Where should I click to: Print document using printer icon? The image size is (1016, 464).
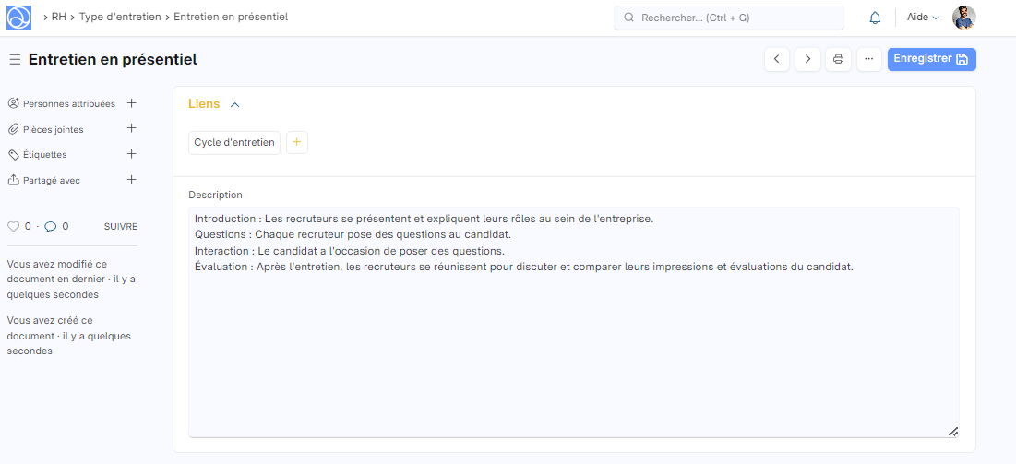coord(838,59)
